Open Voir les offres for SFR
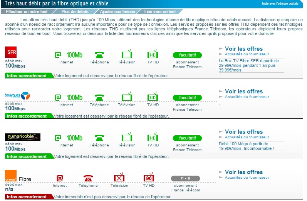 pos(244,49)
